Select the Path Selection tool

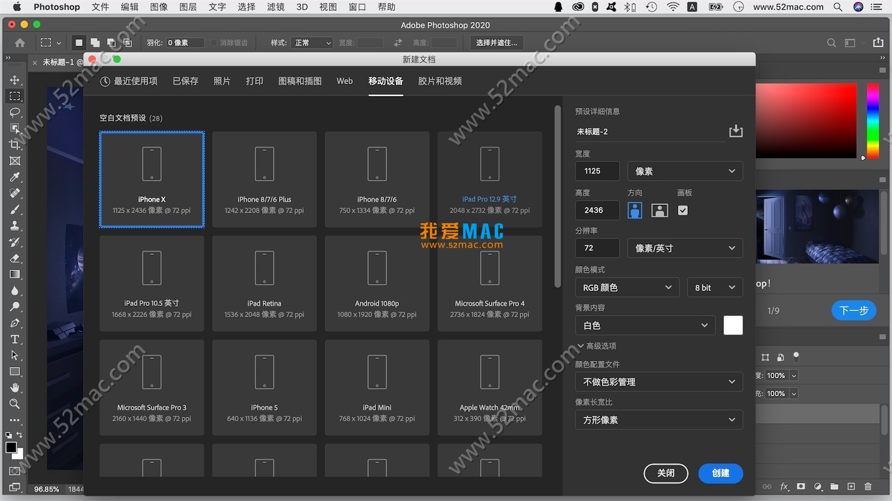tap(15, 355)
